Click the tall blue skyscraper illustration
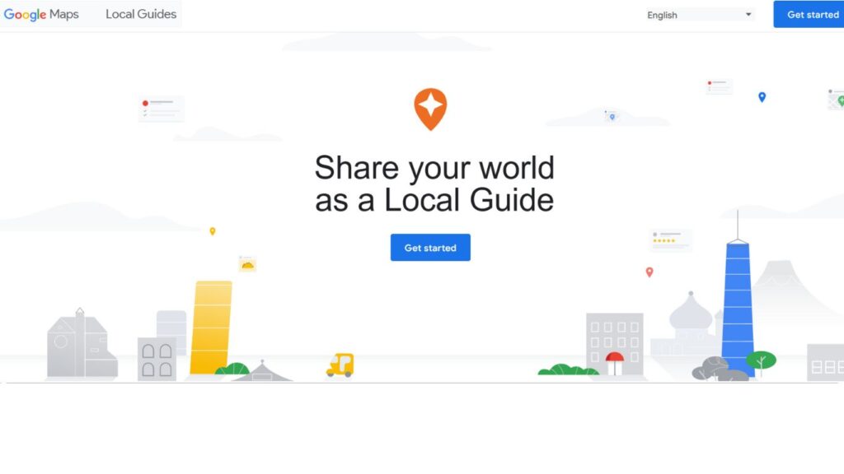 coord(736,313)
